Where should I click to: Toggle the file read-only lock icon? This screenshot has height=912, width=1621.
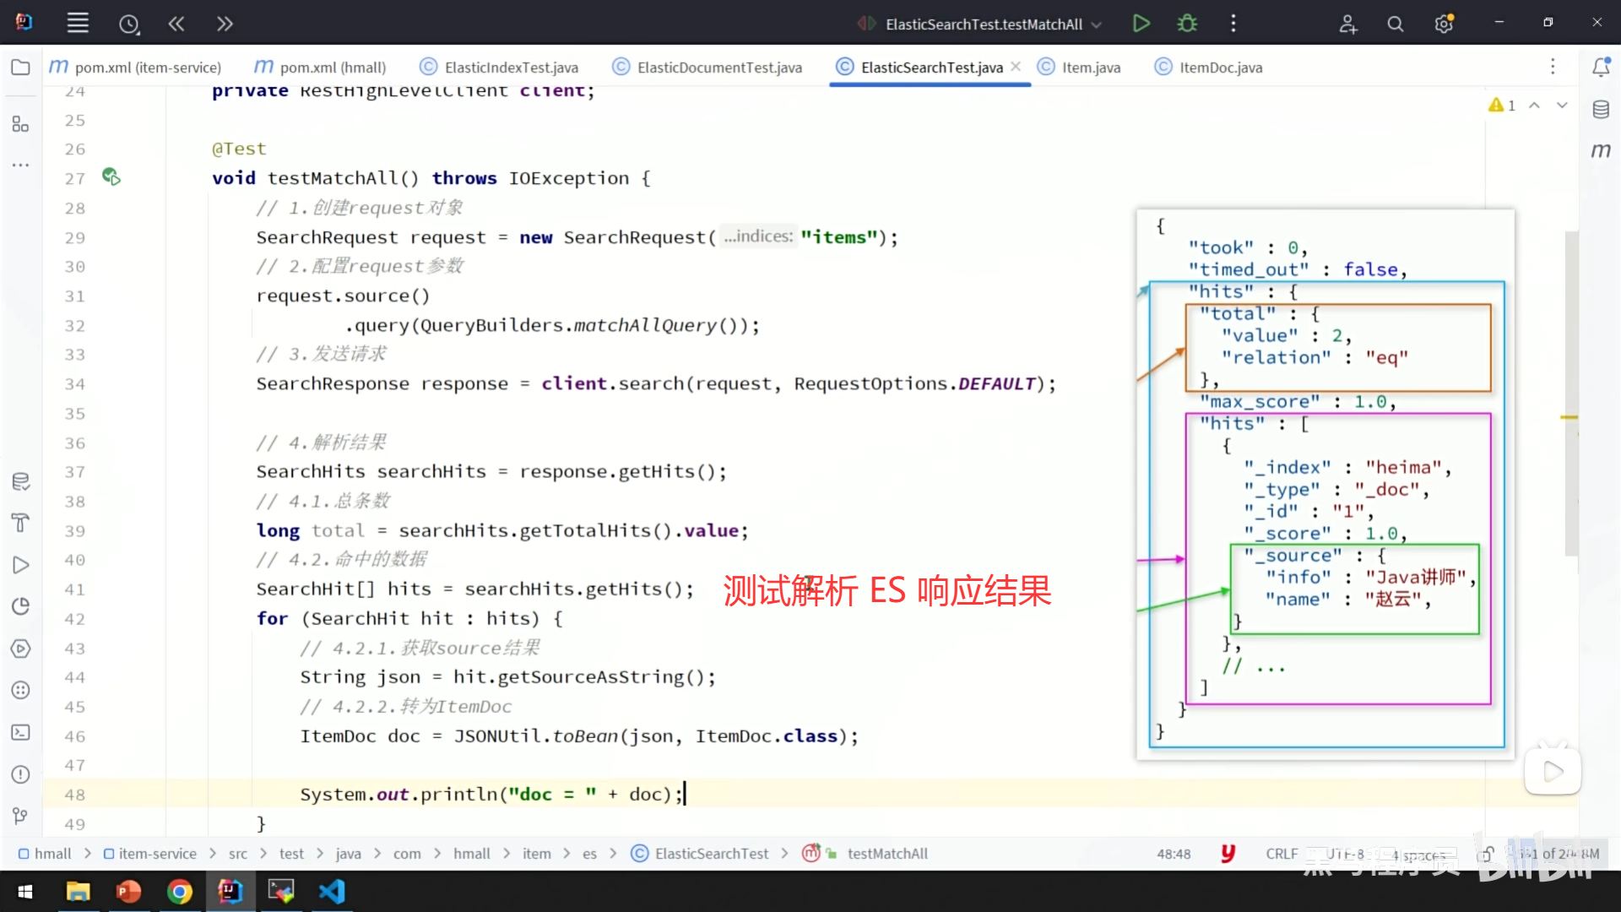point(1487,854)
